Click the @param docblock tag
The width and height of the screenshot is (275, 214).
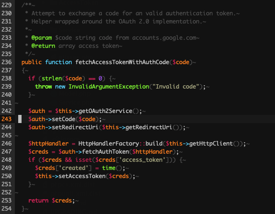42,38
